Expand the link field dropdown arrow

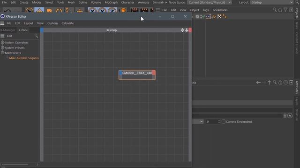pos(285,116)
